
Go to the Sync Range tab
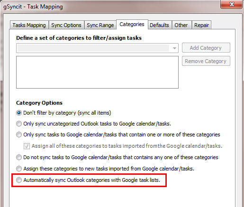click(100, 25)
